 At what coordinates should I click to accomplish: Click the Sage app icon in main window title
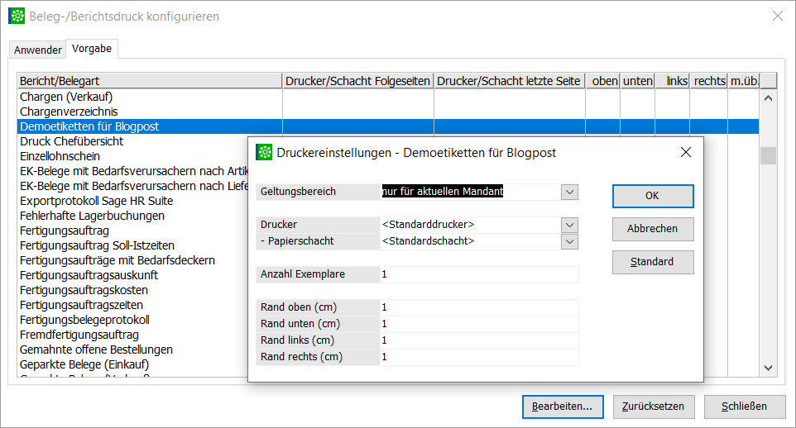click(x=17, y=17)
